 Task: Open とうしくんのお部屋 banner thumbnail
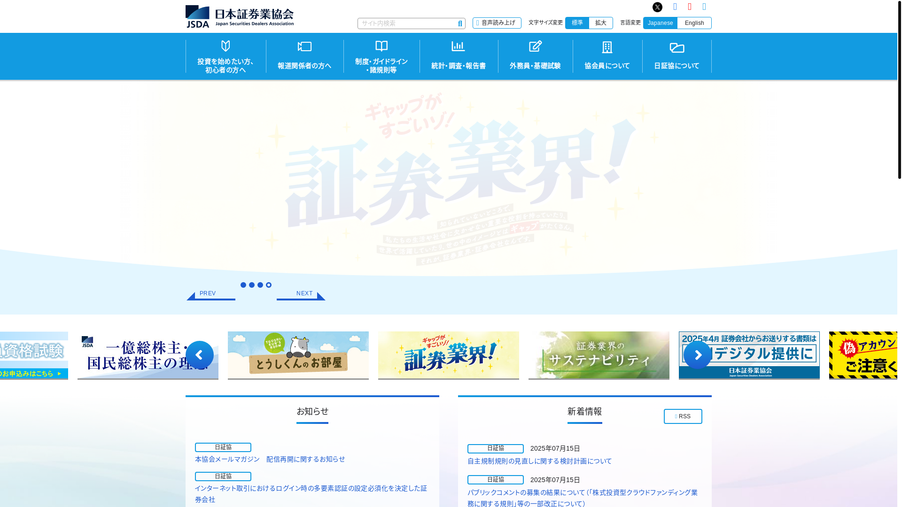(298, 355)
